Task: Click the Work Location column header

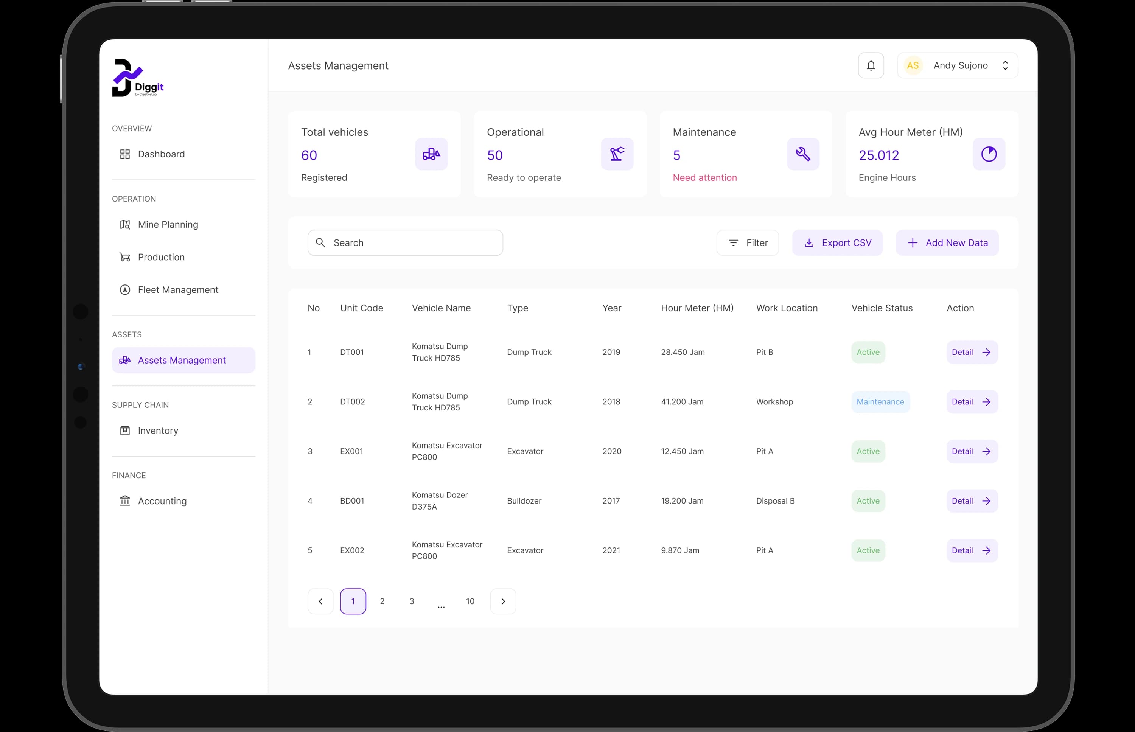Action: point(787,308)
